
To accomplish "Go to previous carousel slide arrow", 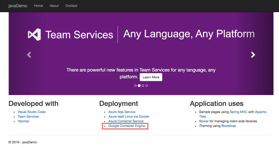I will (29, 55).
